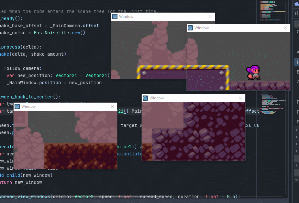Image resolution: width=299 pixels, height=203 pixels.
Task: Close the window showing the purple-haired character
Action: 285,28
